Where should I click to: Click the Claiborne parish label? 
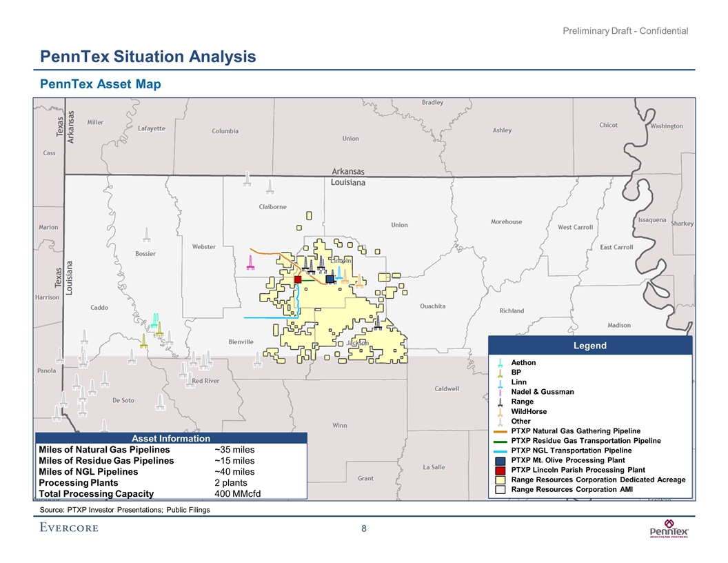272,207
